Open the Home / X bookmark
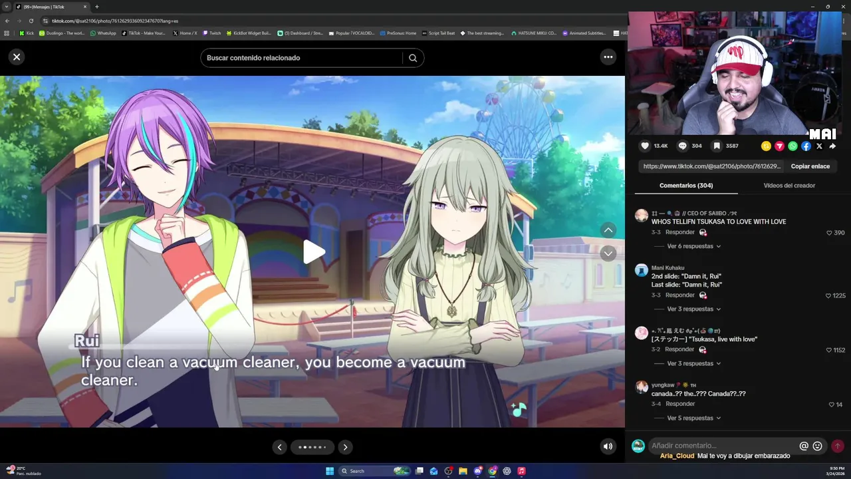Image resolution: width=851 pixels, height=479 pixels. pyautogui.click(x=185, y=33)
